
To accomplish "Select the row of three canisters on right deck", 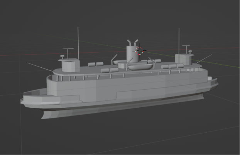I will 172,66.
